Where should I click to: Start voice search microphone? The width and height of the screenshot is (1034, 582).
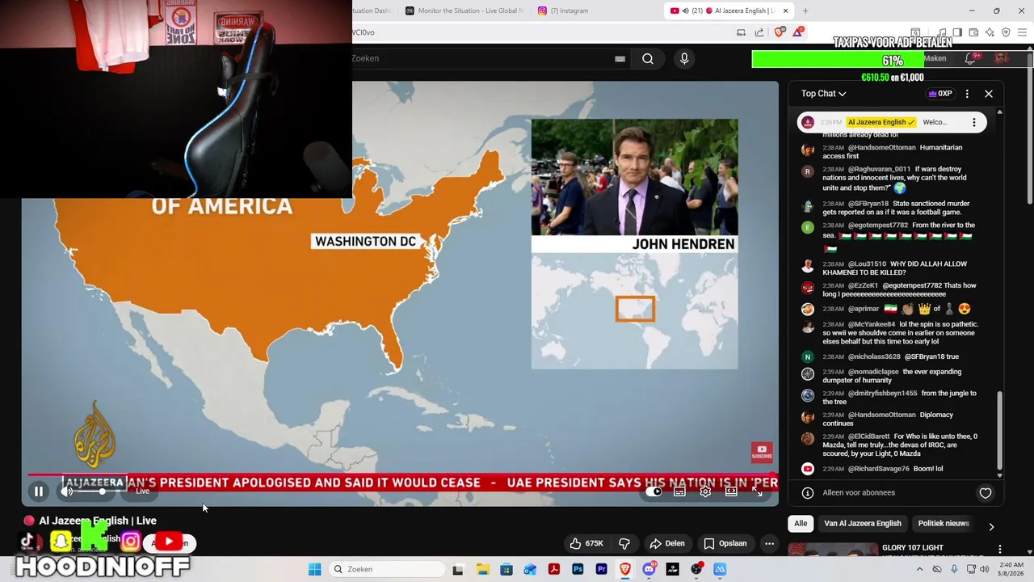tap(684, 58)
